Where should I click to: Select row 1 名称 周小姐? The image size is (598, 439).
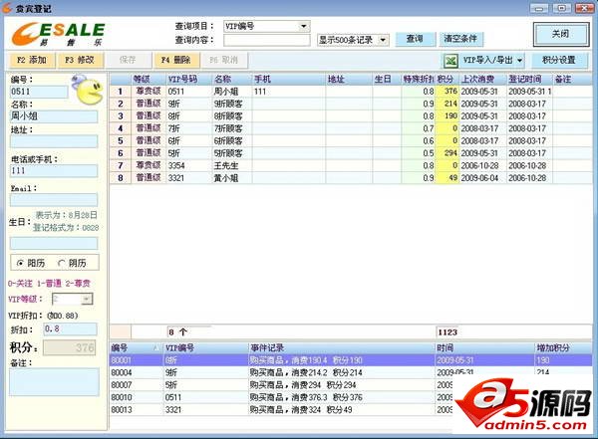click(226, 92)
